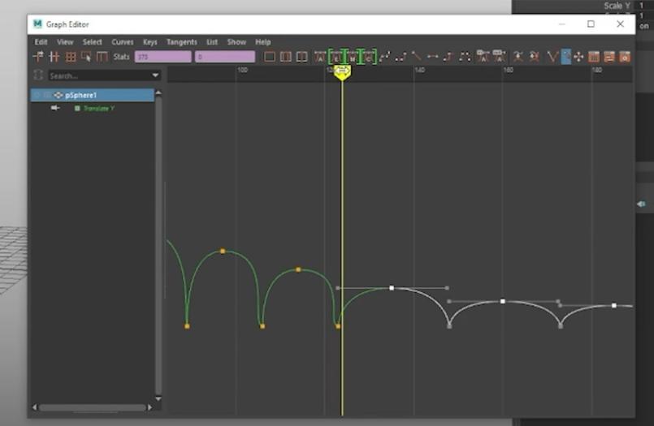Click the four-arrow tangent weight icon
Screen dimensions: 654x426
tap(578, 57)
